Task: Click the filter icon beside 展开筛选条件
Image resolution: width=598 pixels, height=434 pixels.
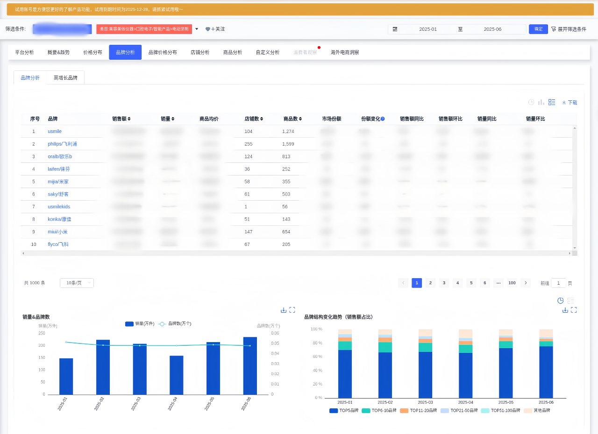Action: pyautogui.click(x=554, y=29)
